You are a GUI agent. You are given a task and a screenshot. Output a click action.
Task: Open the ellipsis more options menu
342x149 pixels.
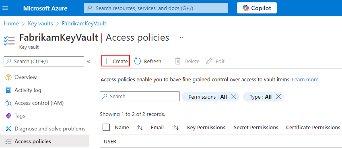182,37
